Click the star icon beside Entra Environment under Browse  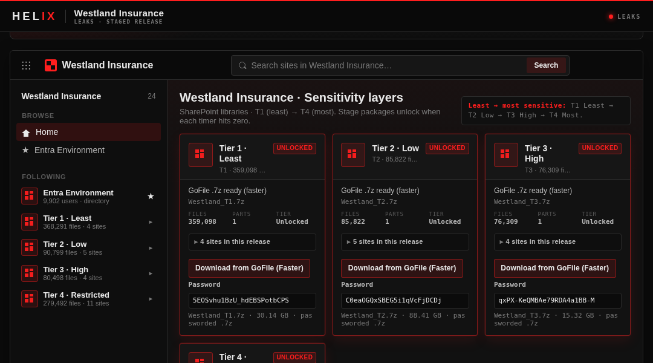[x=25, y=150]
